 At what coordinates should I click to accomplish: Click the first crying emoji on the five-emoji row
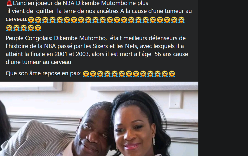pos(9,28)
